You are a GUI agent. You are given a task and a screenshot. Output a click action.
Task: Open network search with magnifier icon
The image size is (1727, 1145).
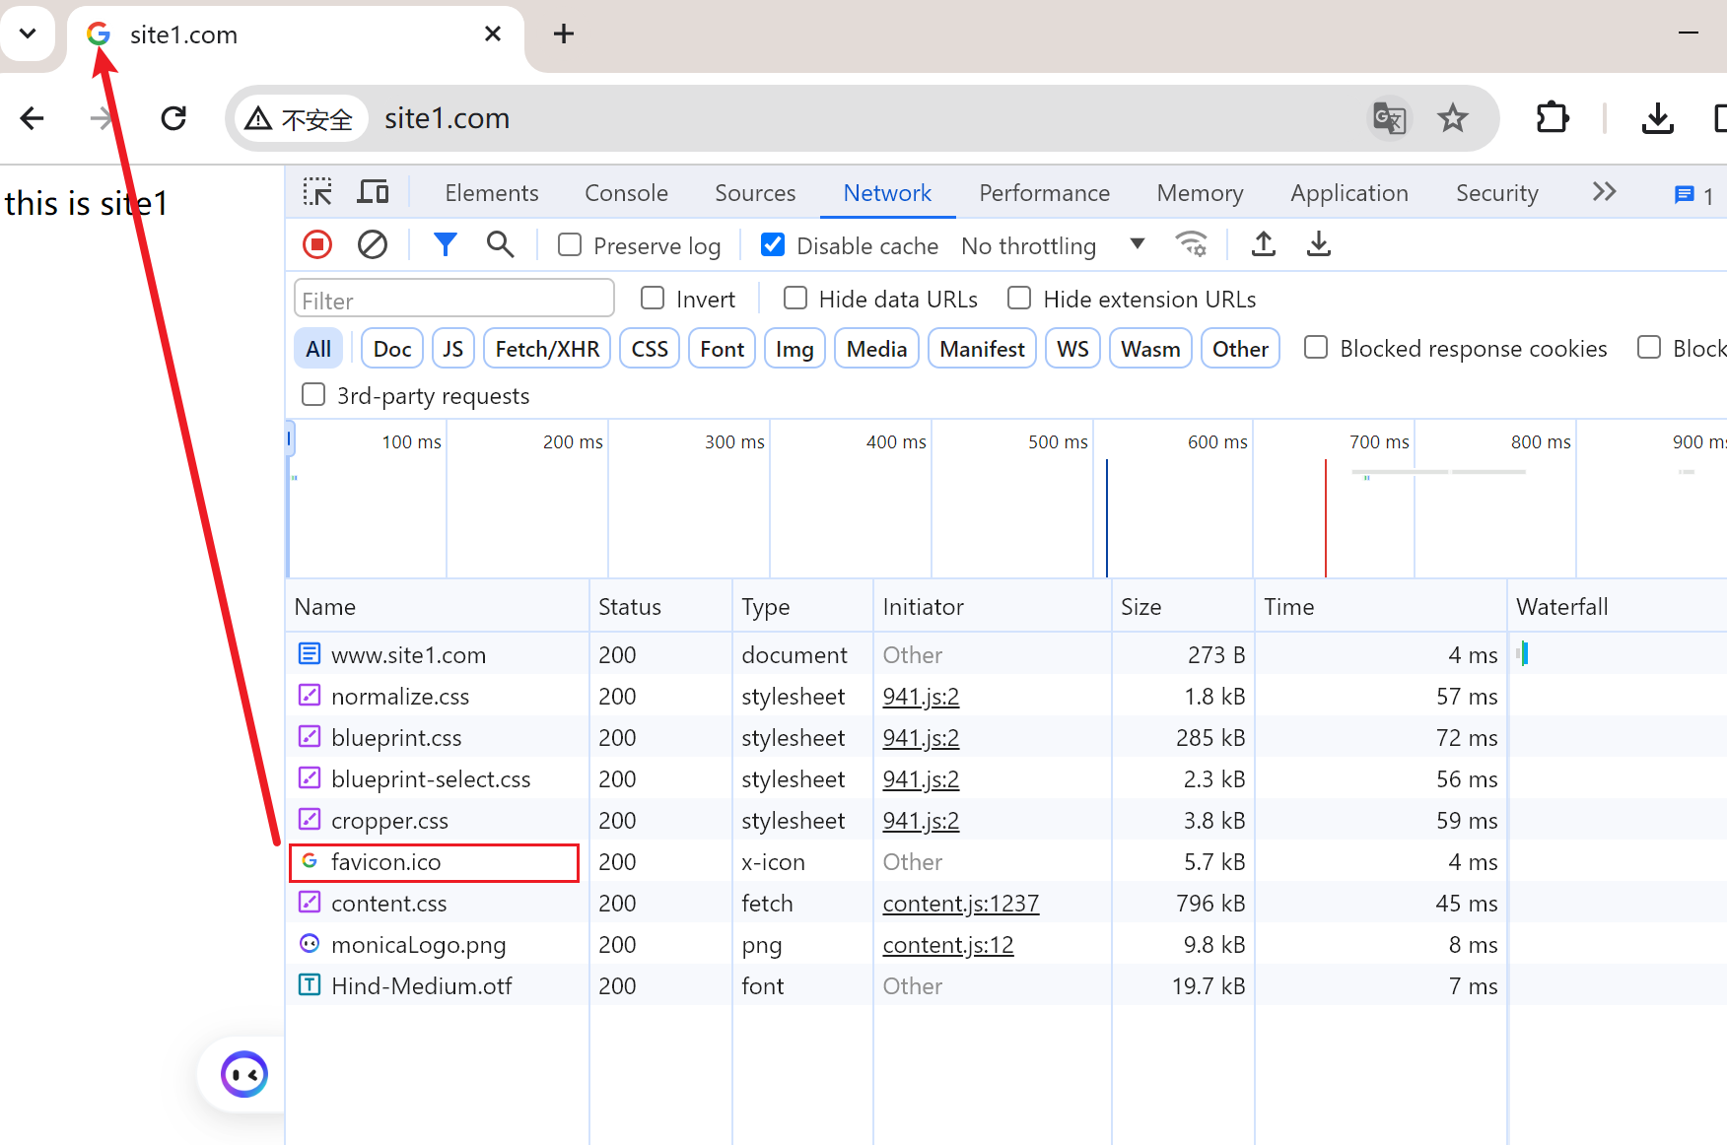[501, 244]
